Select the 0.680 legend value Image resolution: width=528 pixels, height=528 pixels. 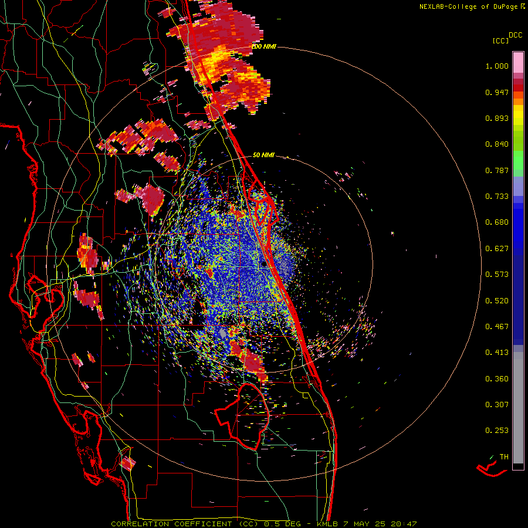(x=497, y=222)
